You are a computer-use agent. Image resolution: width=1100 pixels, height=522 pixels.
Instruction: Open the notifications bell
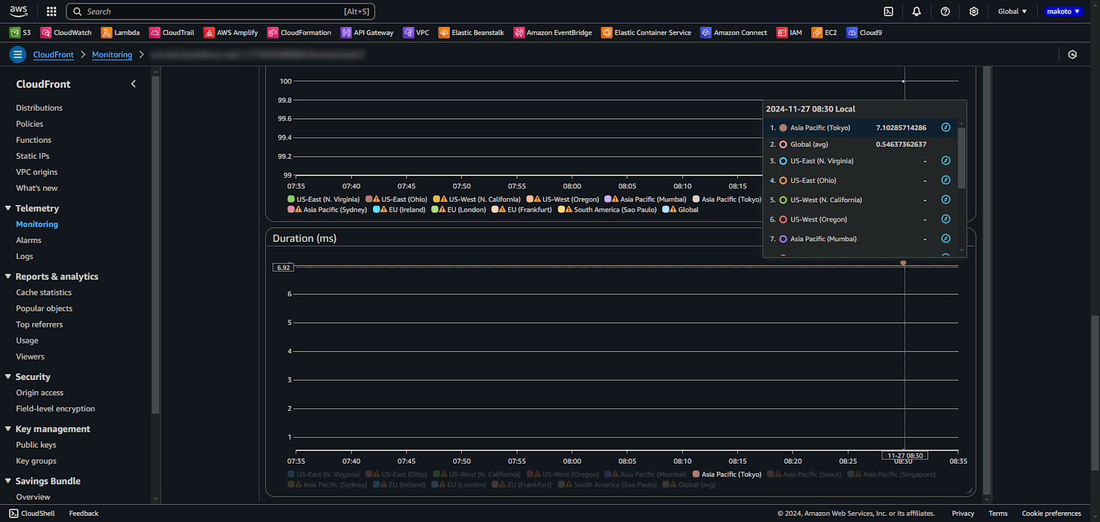916,12
